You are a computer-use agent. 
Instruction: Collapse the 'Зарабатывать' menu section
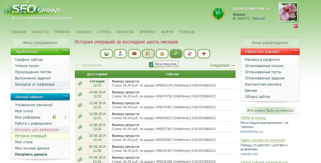[x=65, y=51]
